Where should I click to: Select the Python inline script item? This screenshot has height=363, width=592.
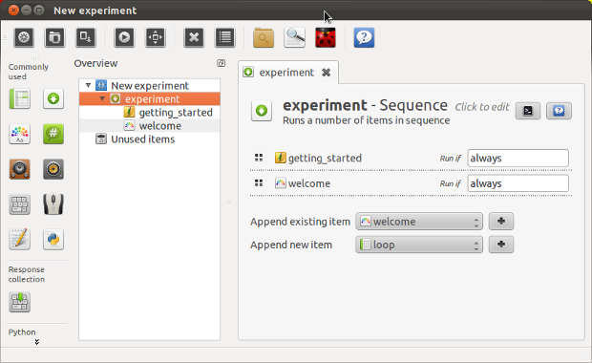click(53, 240)
